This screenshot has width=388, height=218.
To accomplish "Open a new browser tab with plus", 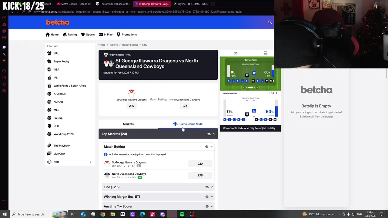I will click(213, 4).
